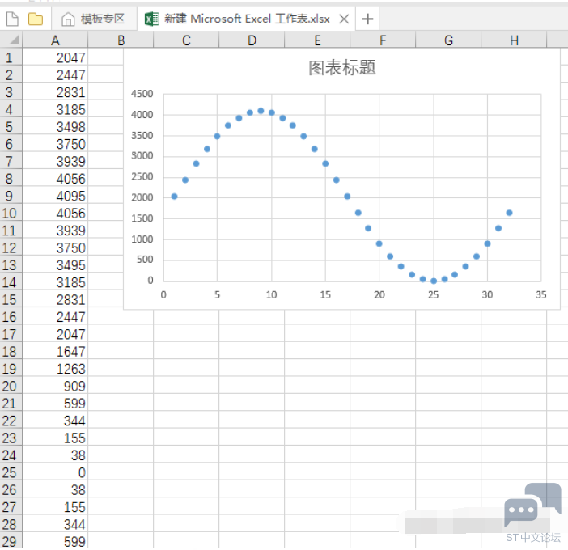The image size is (568, 550).
Task: Click cell containing 38 in row 24
Action: (55, 455)
